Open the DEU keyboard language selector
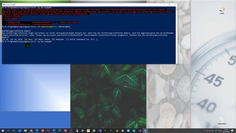The width and height of the screenshot is (236, 133). coord(220,131)
